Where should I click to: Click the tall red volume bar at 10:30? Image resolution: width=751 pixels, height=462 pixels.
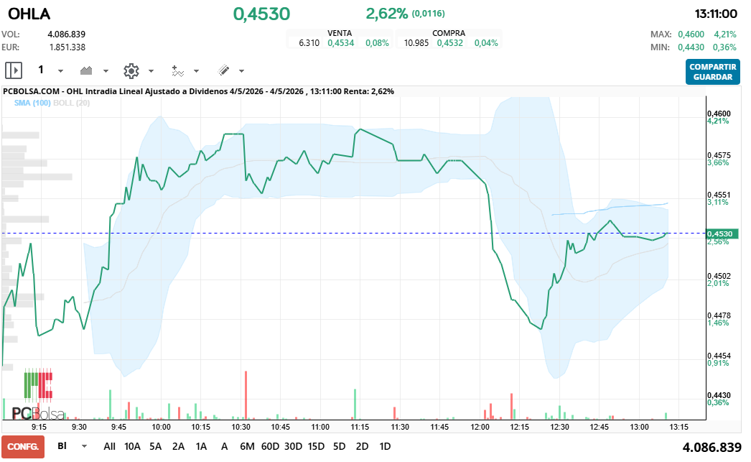coord(246,395)
